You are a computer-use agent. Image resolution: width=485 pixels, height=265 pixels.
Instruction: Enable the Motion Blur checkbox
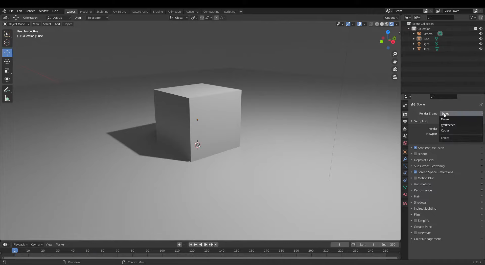point(415,178)
